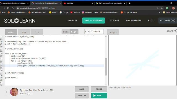This screenshot has width=177, height=99.
Task: Click the SHARE label
Action: coord(170,31)
